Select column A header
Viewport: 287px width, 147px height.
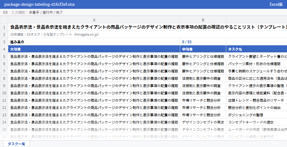tap(94, 20)
